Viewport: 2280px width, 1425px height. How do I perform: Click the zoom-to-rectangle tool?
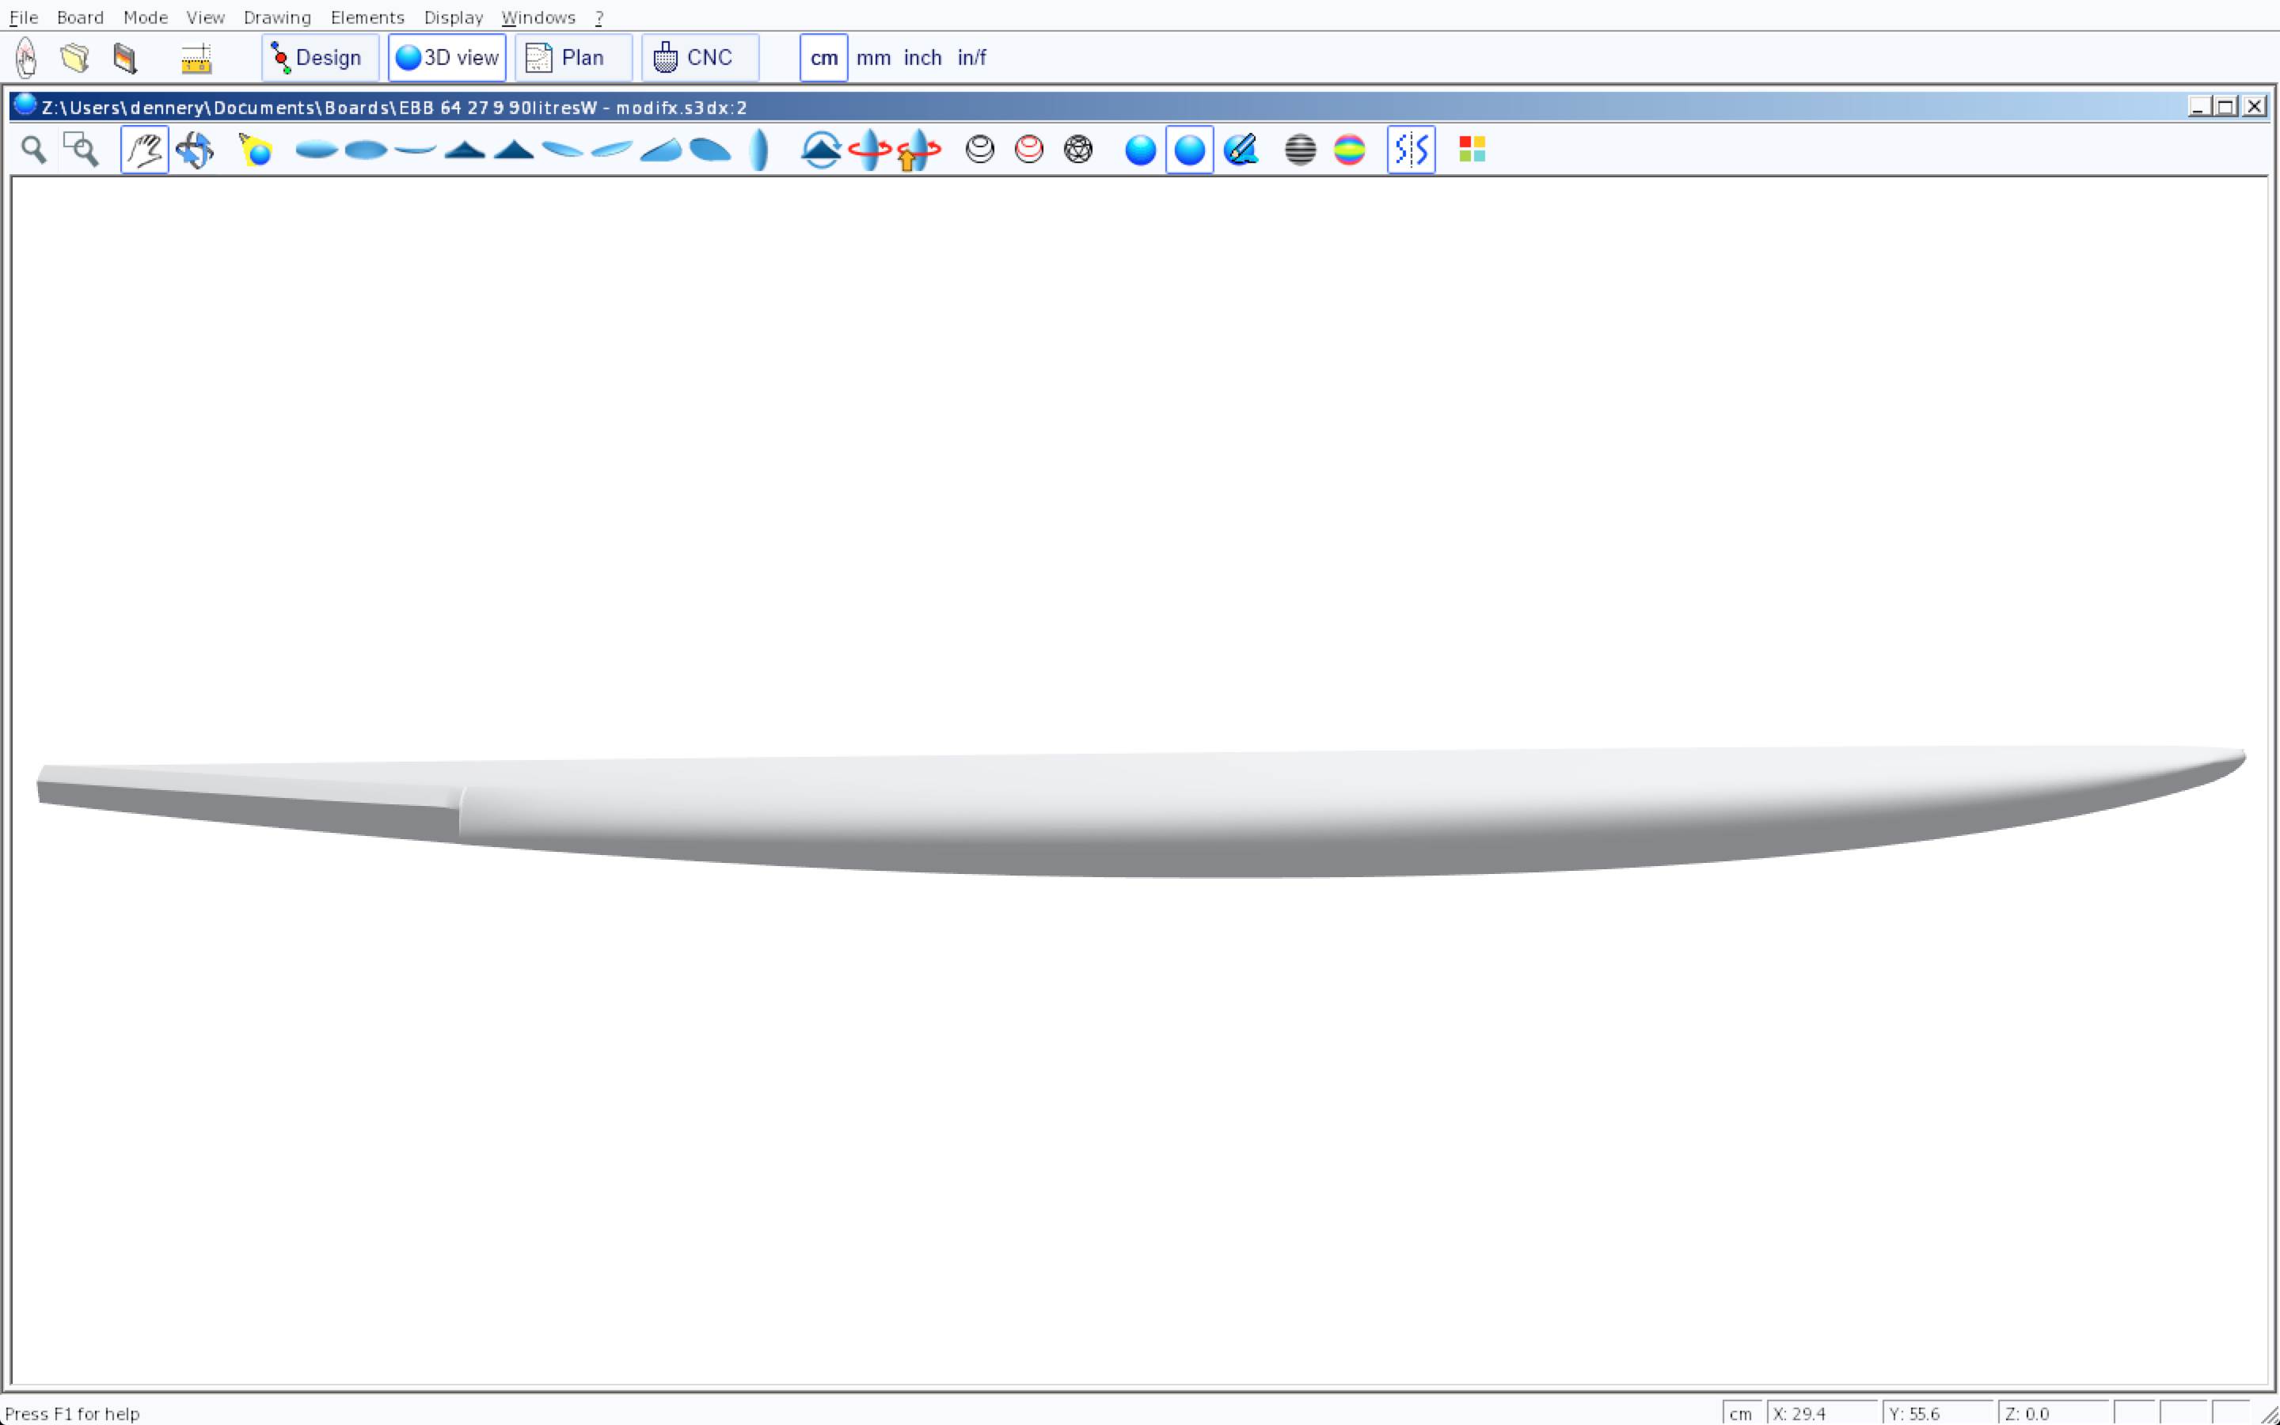click(x=81, y=150)
